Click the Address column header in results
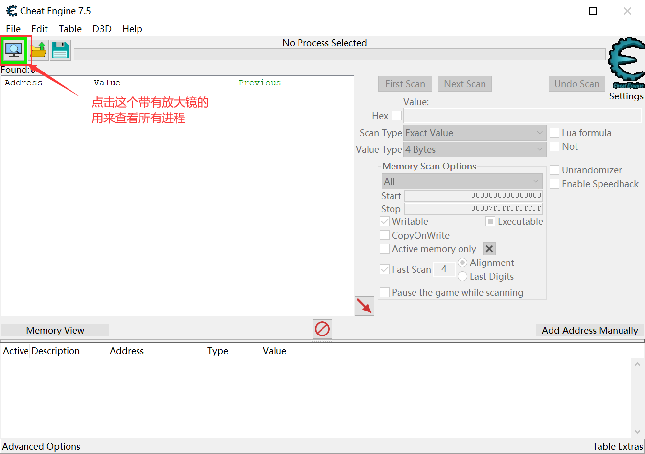Screen dimensions: 645x454 tap(46, 83)
